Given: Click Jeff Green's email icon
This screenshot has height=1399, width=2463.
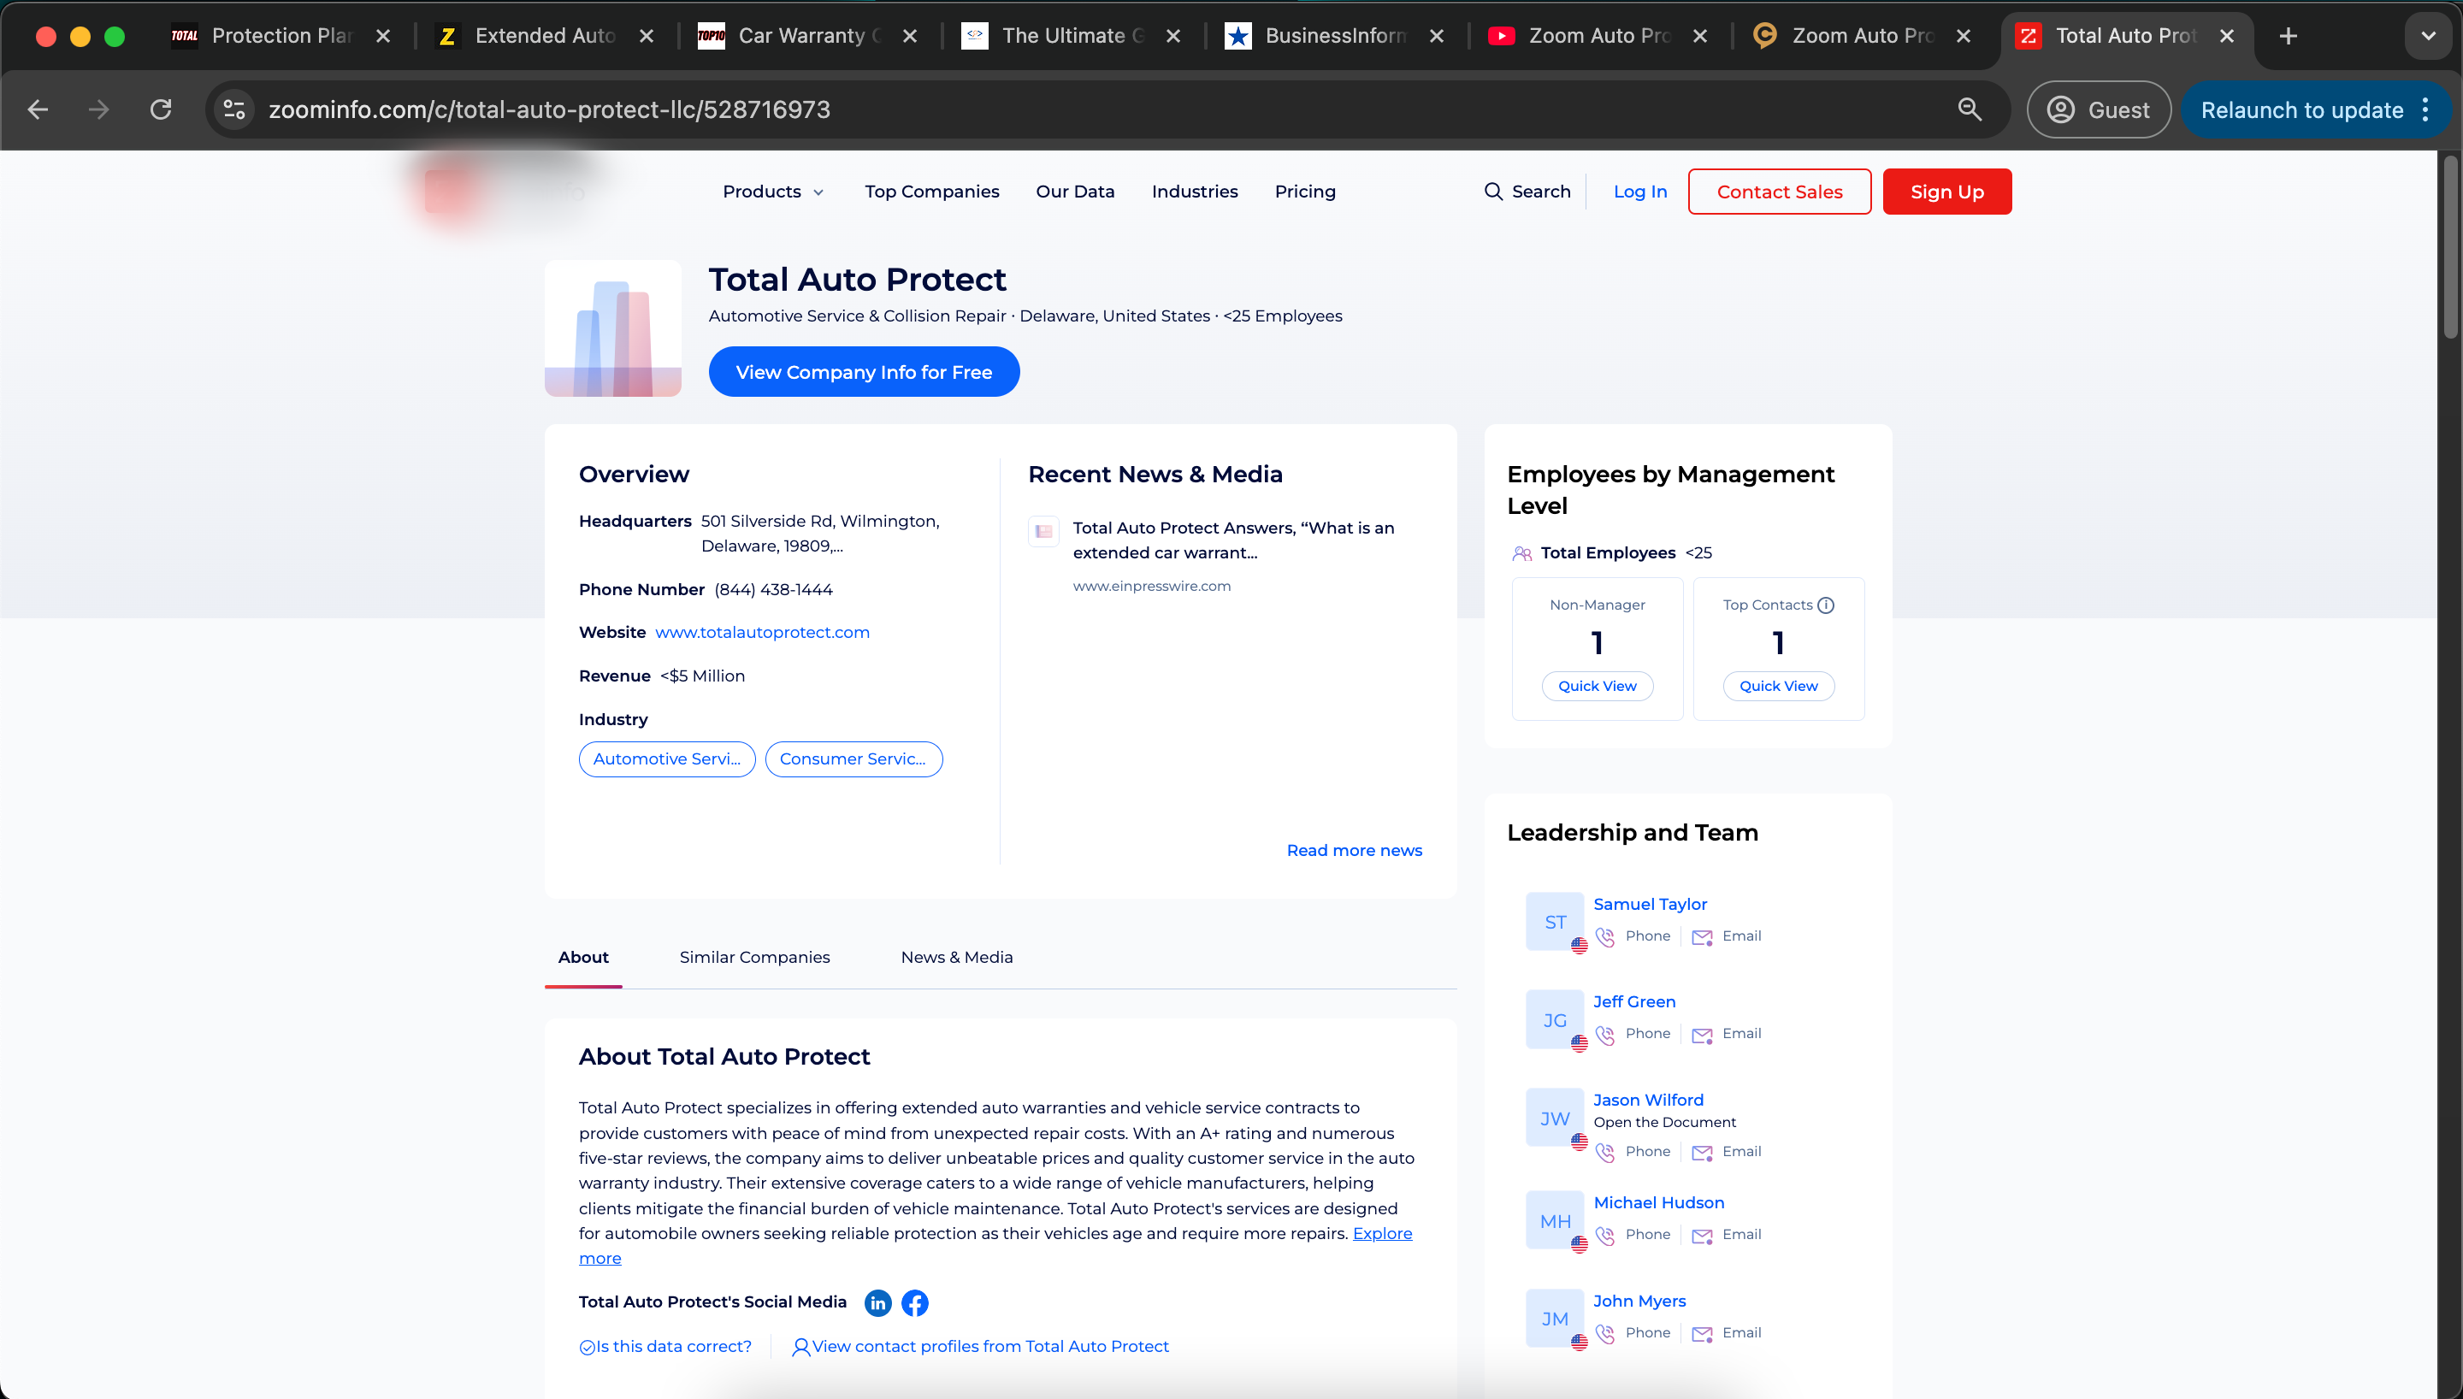Looking at the screenshot, I should [x=1701, y=1034].
